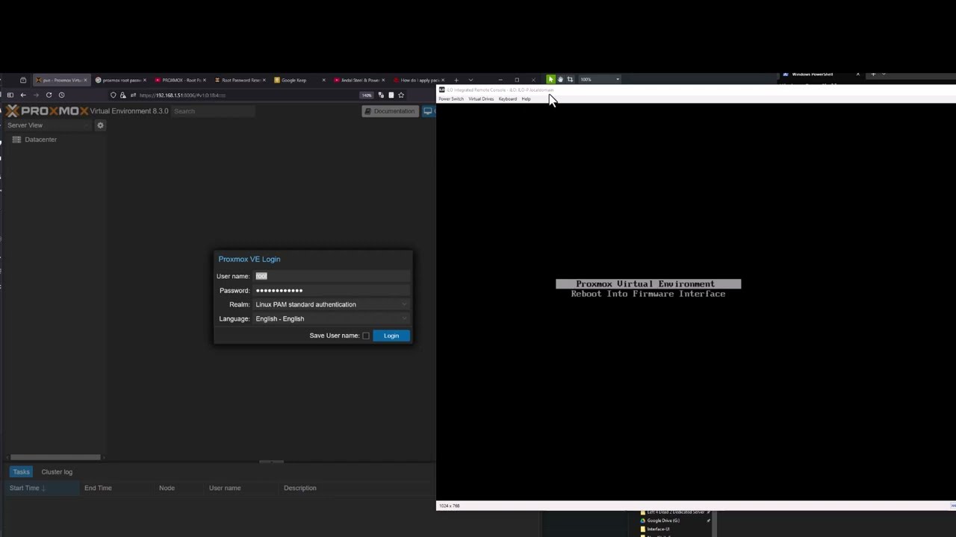Viewport: 956px width, 537px height.
Task: Open the Server View dropdown
Action: point(49,125)
